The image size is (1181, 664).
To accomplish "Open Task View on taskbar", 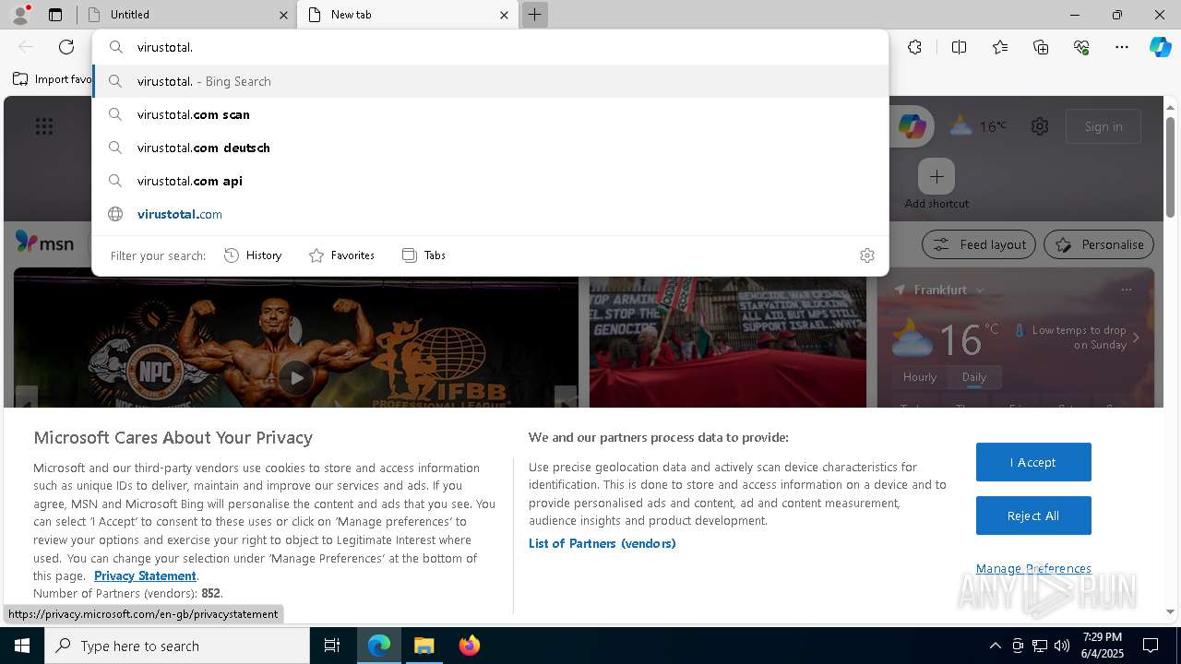I will coord(332,646).
